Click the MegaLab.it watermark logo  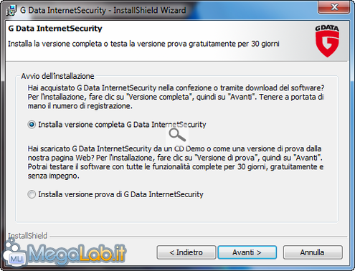[x=64, y=253]
